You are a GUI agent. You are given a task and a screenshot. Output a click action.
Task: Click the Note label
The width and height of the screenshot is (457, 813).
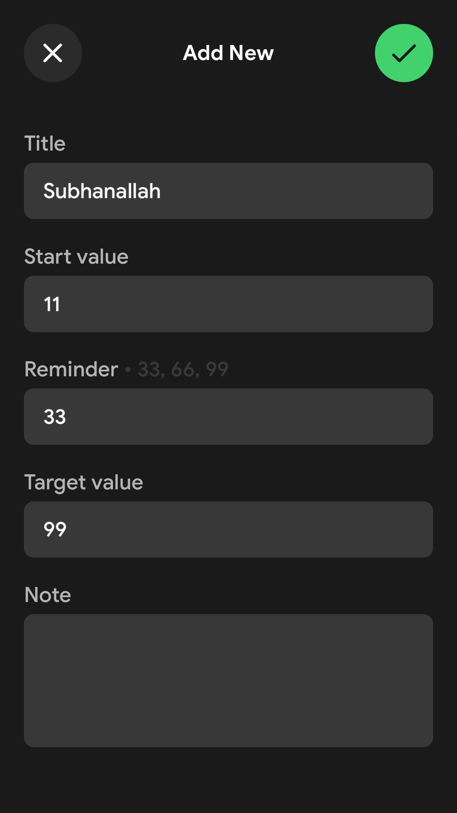[47, 595]
